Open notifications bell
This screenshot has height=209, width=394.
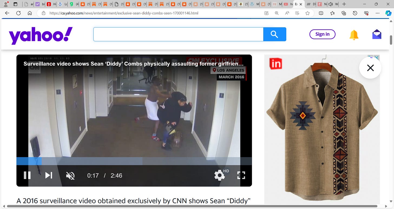(x=354, y=35)
